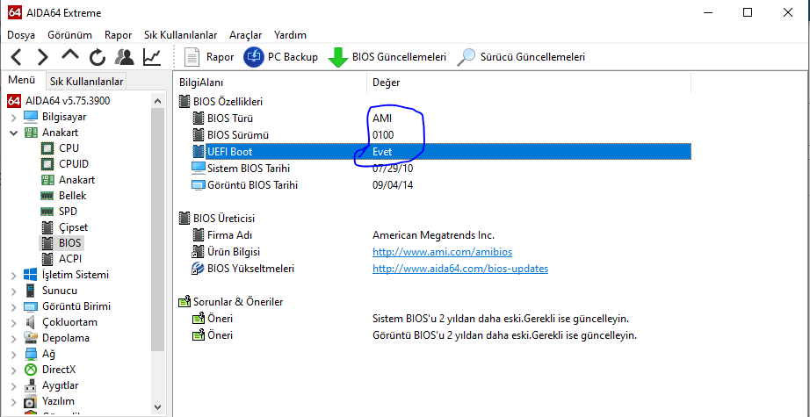Open the Dosya menu
The image size is (810, 417).
[21, 35]
